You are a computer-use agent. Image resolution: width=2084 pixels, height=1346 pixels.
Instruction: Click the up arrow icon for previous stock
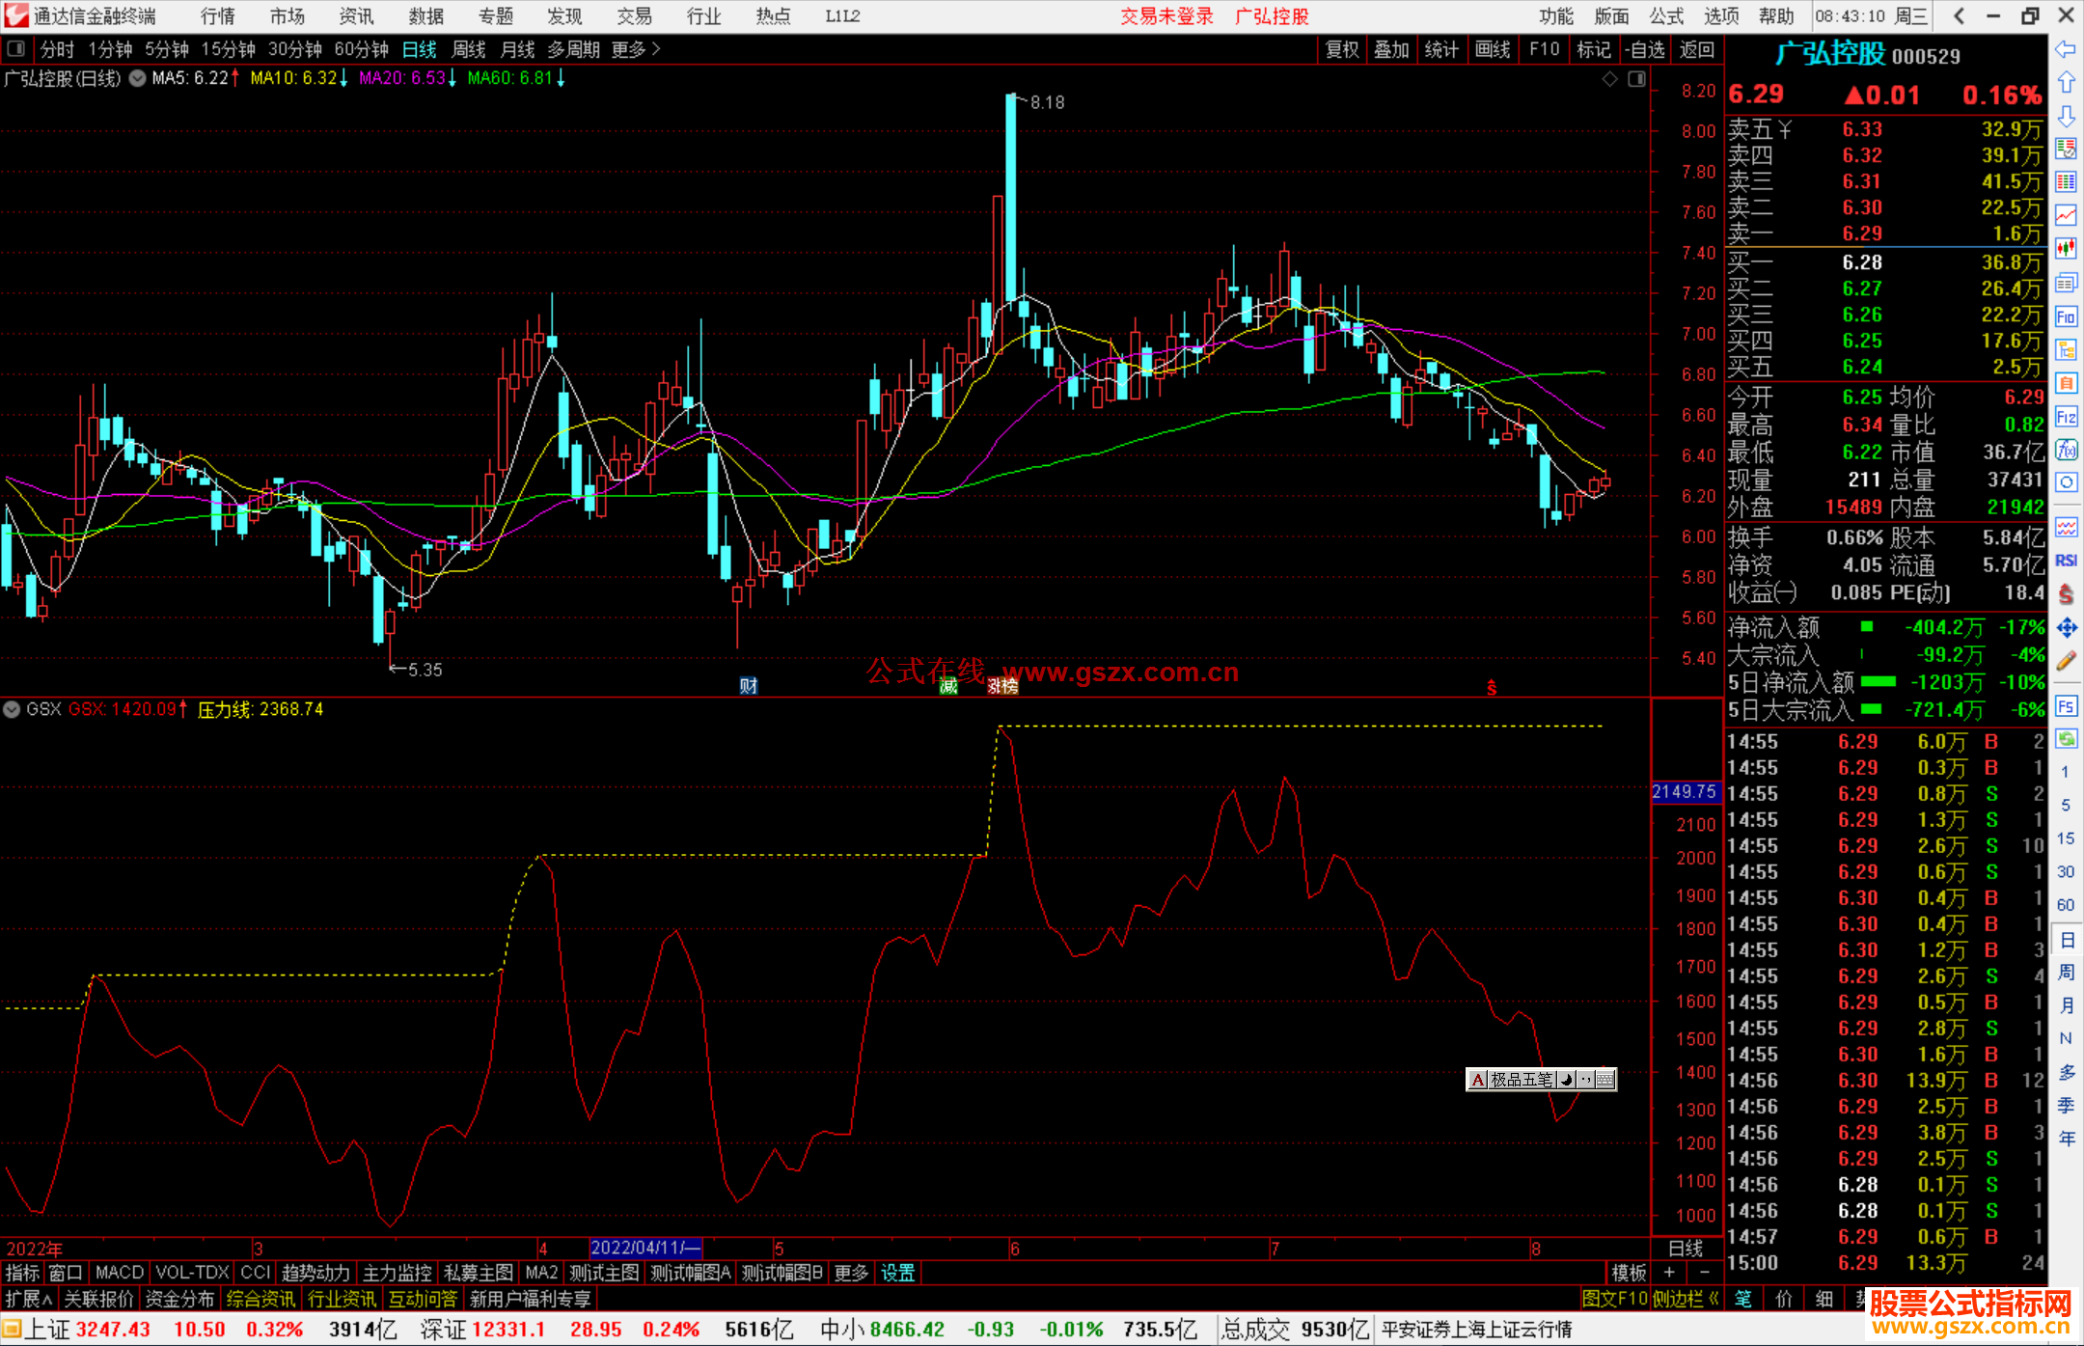(x=2066, y=83)
